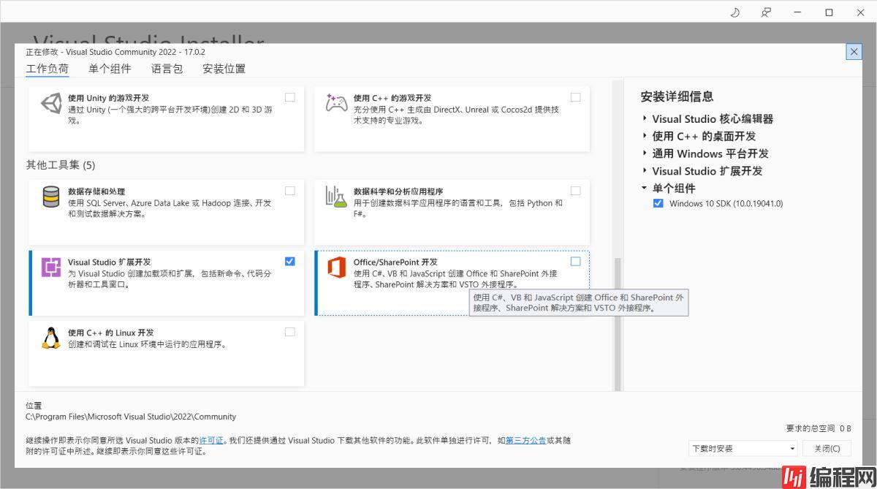This screenshot has width=877, height=489.
Task: Uncheck Windows 10 SDK component checkbox
Action: (x=658, y=204)
